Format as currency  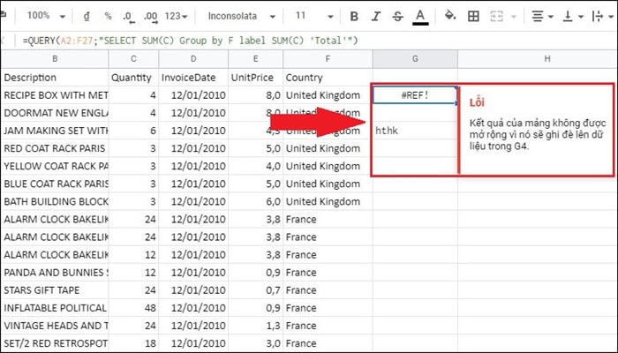pos(85,16)
